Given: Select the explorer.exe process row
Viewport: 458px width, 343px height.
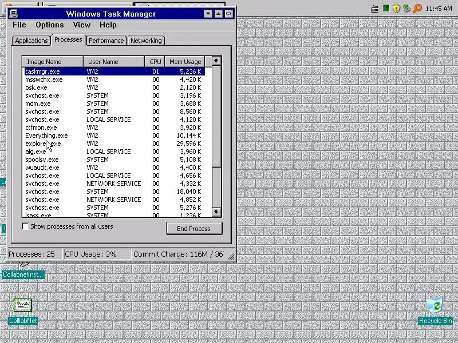Looking at the screenshot, I should 114,143.
